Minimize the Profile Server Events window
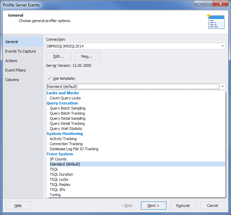The width and height of the screenshot is (231, 215). coord(199,4)
